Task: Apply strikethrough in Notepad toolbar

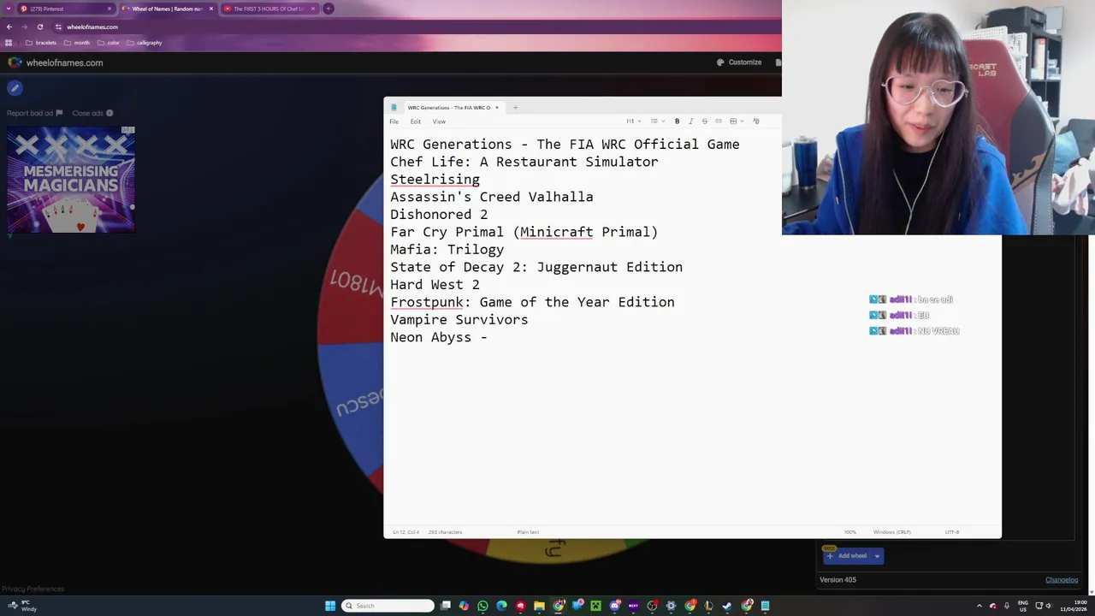Action: pyautogui.click(x=704, y=121)
